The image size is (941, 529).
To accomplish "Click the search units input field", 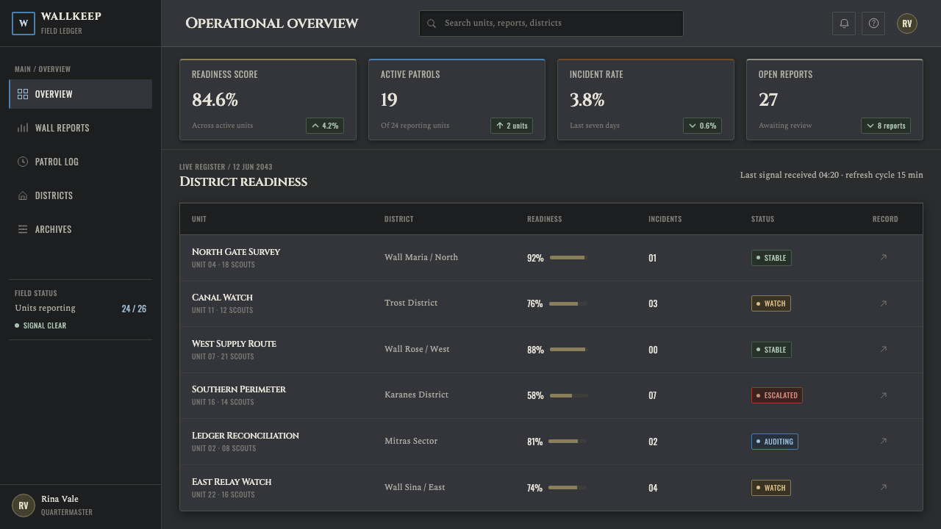I will [x=551, y=24].
